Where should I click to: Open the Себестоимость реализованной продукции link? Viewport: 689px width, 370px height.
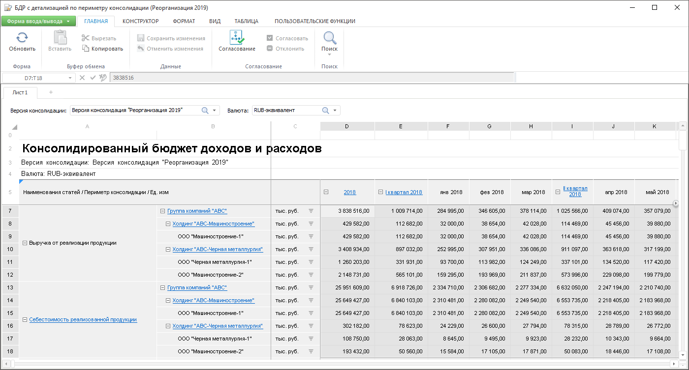click(x=83, y=319)
